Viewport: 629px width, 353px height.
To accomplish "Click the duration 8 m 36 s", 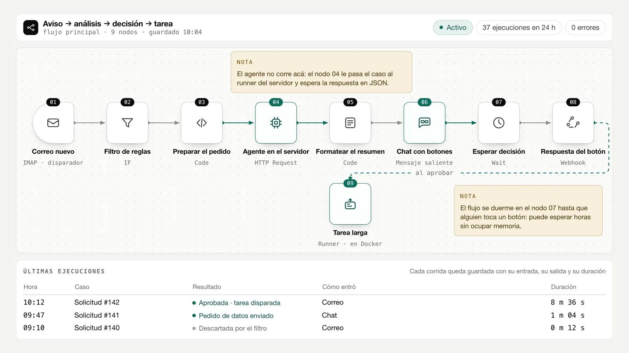I will point(568,302).
